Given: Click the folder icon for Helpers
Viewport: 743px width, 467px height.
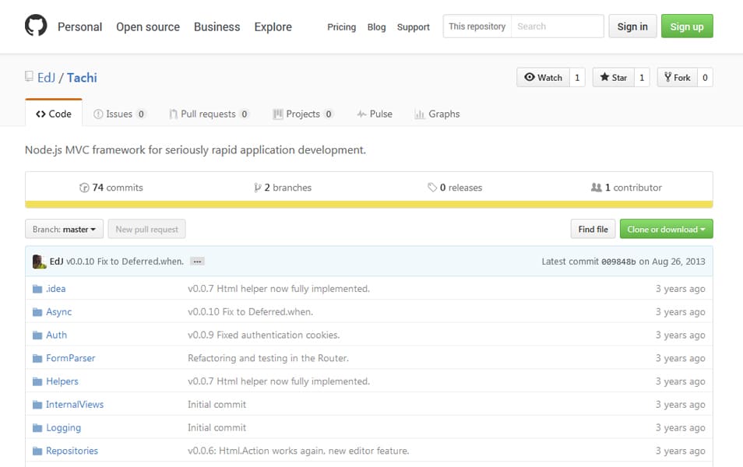Looking at the screenshot, I should point(37,381).
